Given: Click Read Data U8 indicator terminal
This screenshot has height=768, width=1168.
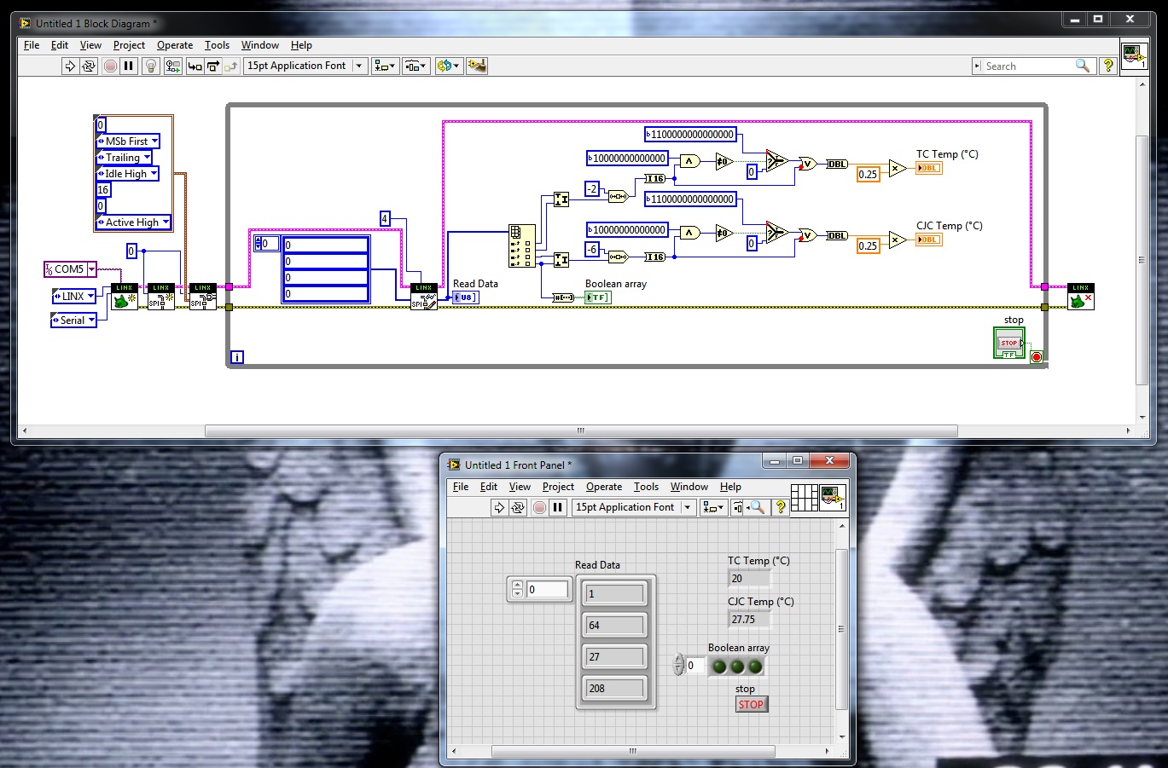Looking at the screenshot, I should [466, 297].
